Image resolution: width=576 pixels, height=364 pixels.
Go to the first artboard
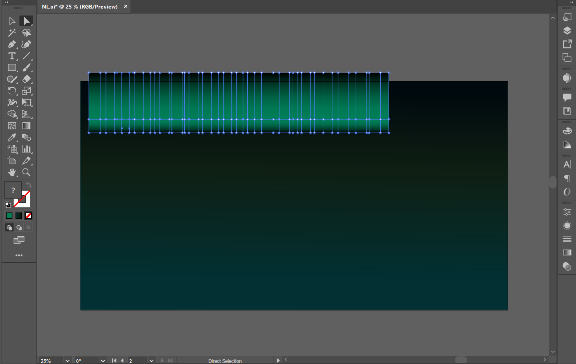pos(114,361)
